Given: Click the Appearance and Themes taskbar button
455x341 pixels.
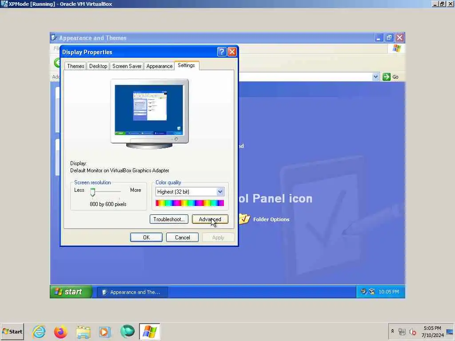Looking at the screenshot, I should [x=132, y=292].
